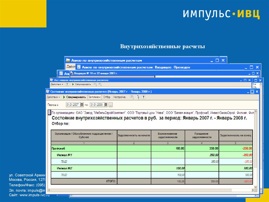Viewport: 269px width, 202px height.
Task: Maximize the Авизо: Входящее. Проведен window
Action: [251, 67]
